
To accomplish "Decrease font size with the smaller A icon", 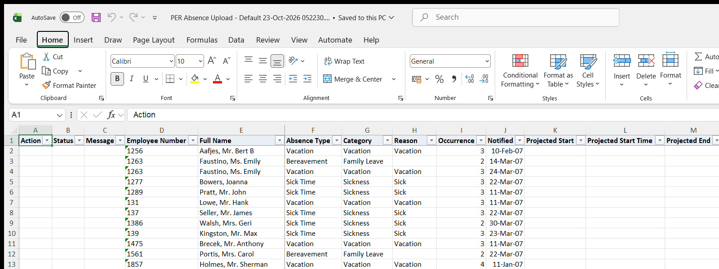I will point(226,61).
